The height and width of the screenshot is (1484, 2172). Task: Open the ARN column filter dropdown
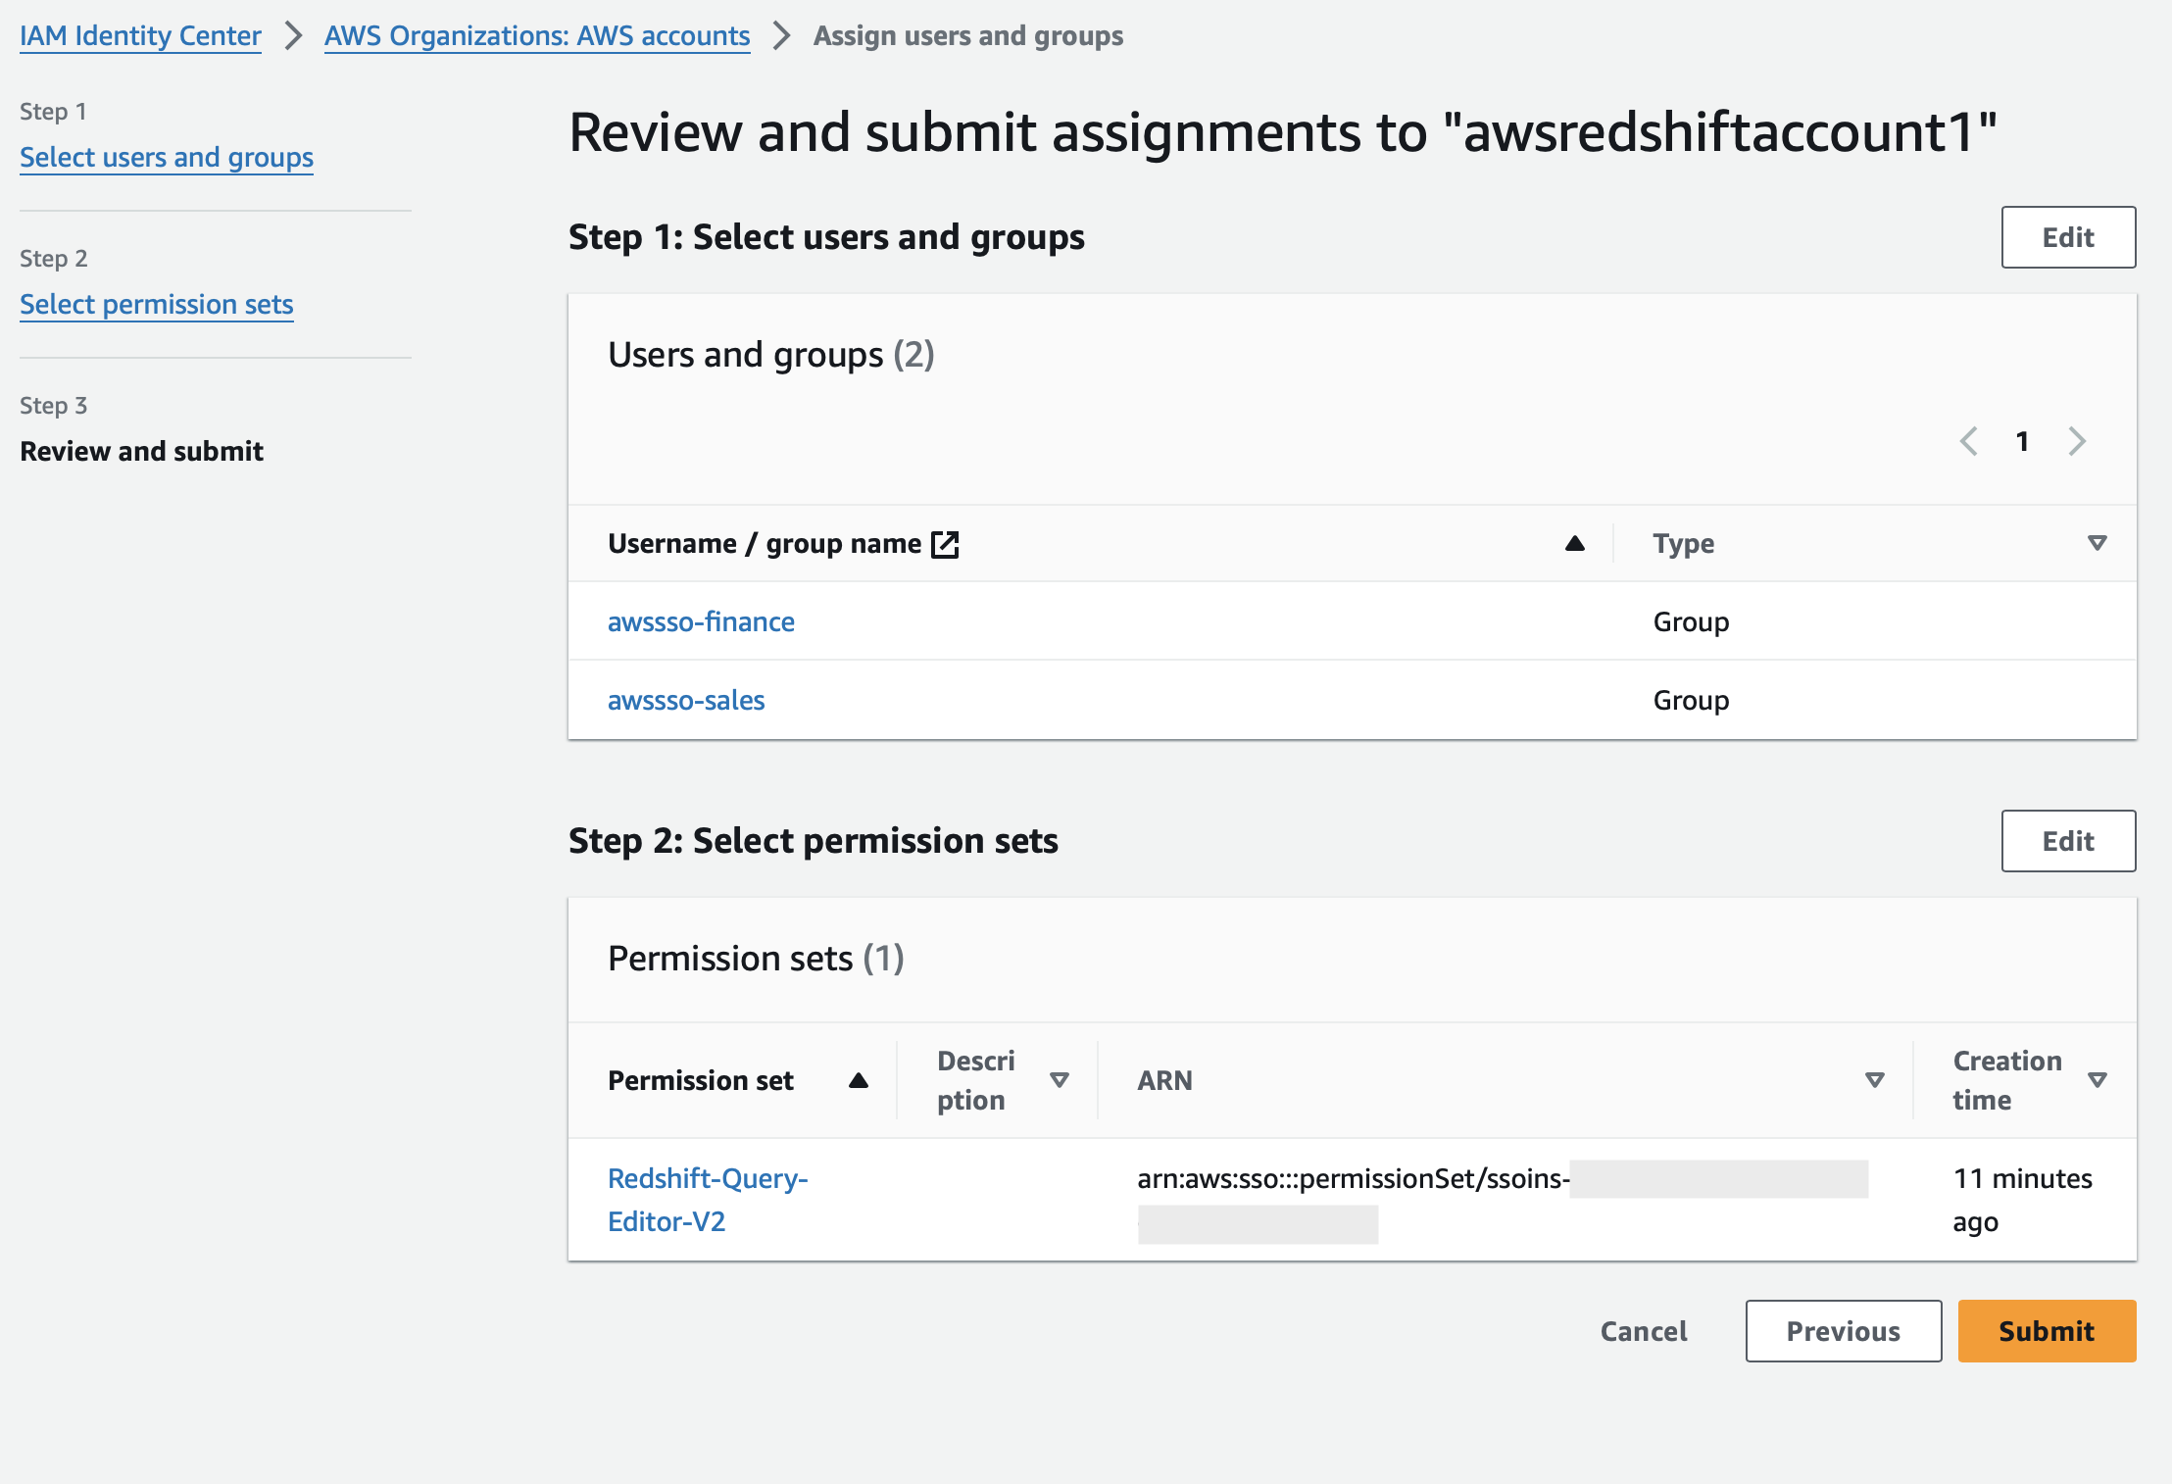point(1874,1079)
